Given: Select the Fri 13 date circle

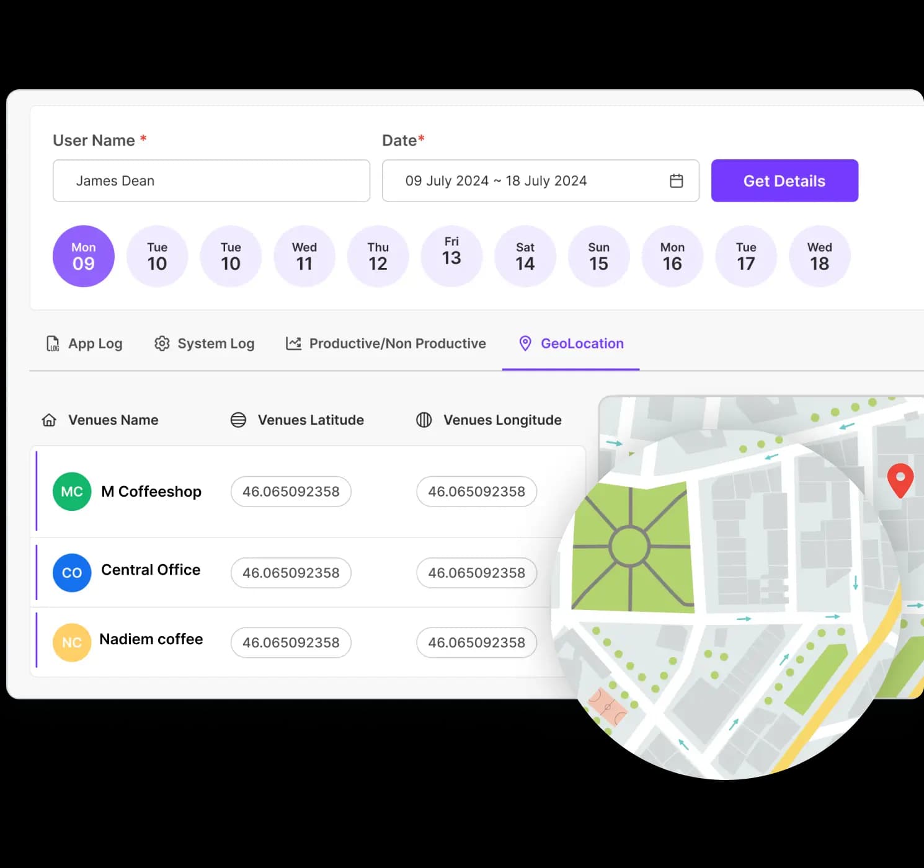Looking at the screenshot, I should [451, 256].
